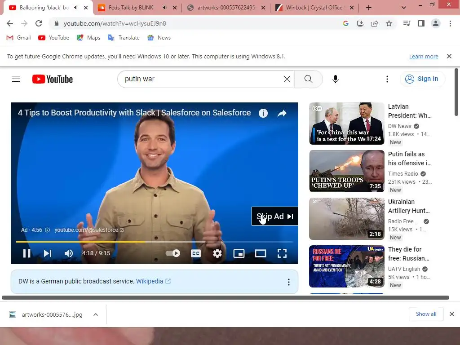Image resolution: width=460 pixels, height=345 pixels.
Task: Mute the Ballooning YouTube tab audio icon
Action: [x=76, y=8]
